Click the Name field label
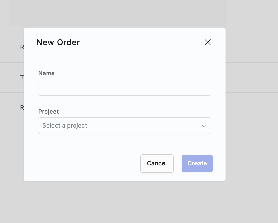Screen dimensions: 278x223 tap(46, 73)
